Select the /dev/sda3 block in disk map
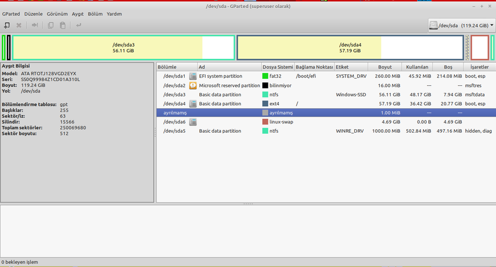Screen dimensions: 496x267 click(x=123, y=48)
